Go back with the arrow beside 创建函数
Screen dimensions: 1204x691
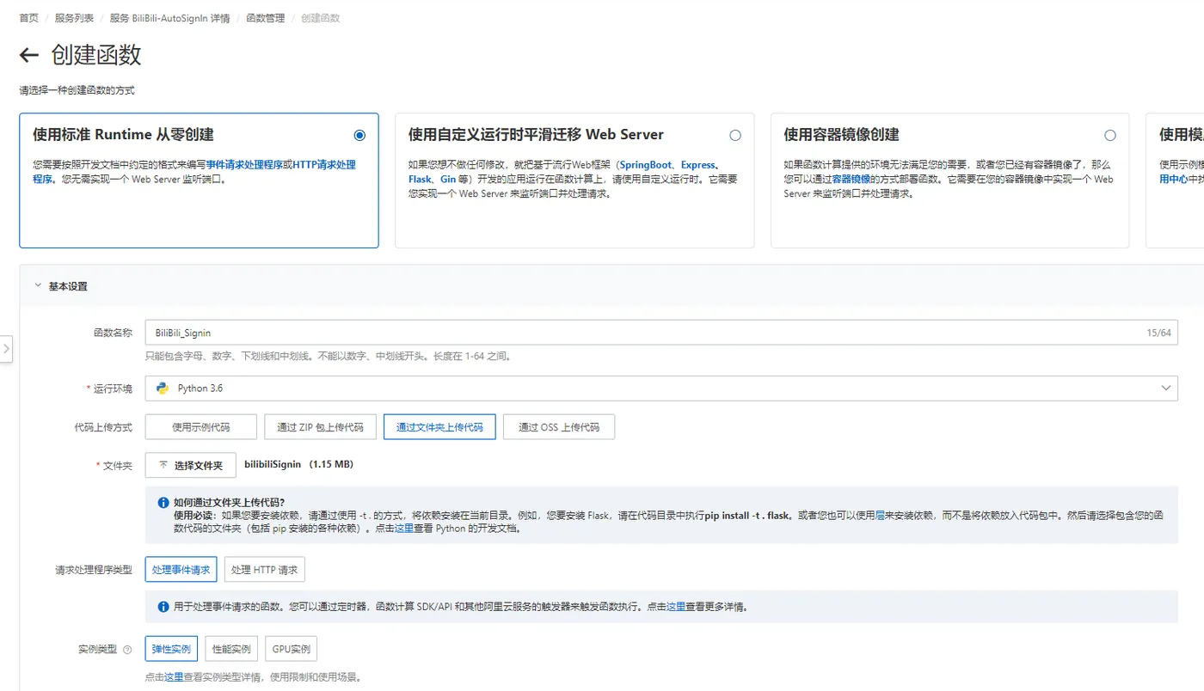(x=29, y=55)
